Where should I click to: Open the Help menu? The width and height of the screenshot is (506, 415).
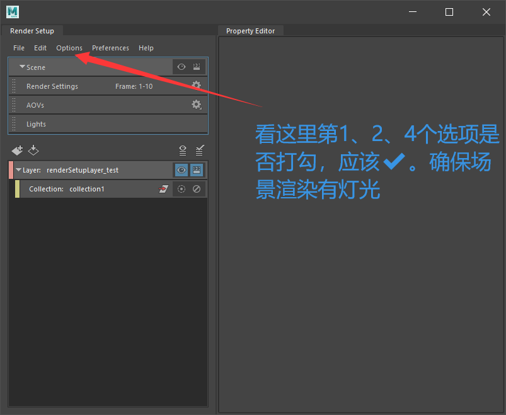[146, 48]
